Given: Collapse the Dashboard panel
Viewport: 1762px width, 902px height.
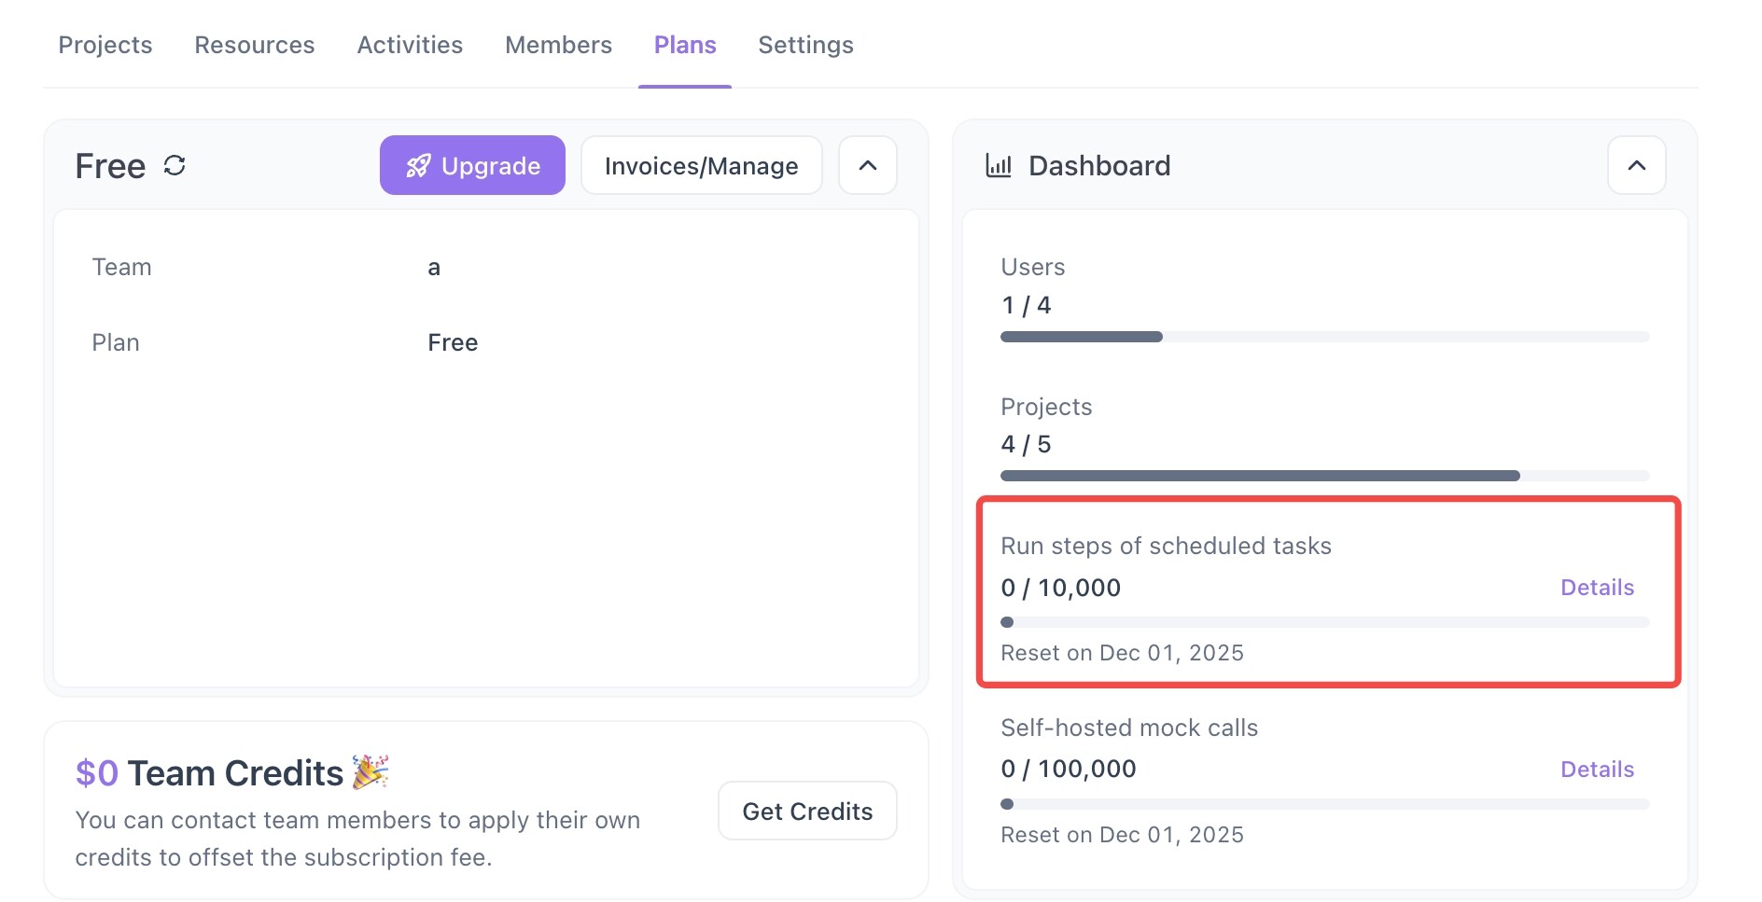Looking at the screenshot, I should (1636, 166).
